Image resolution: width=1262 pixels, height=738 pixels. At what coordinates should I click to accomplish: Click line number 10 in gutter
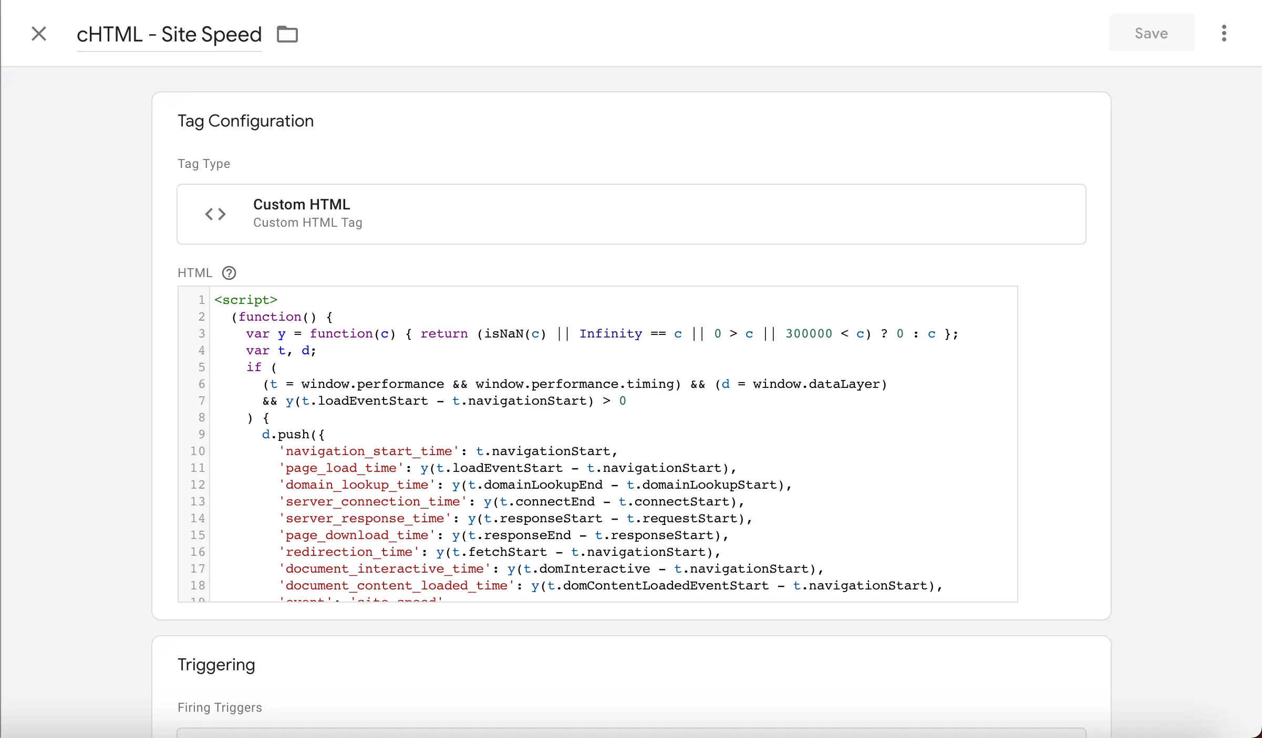[198, 451]
